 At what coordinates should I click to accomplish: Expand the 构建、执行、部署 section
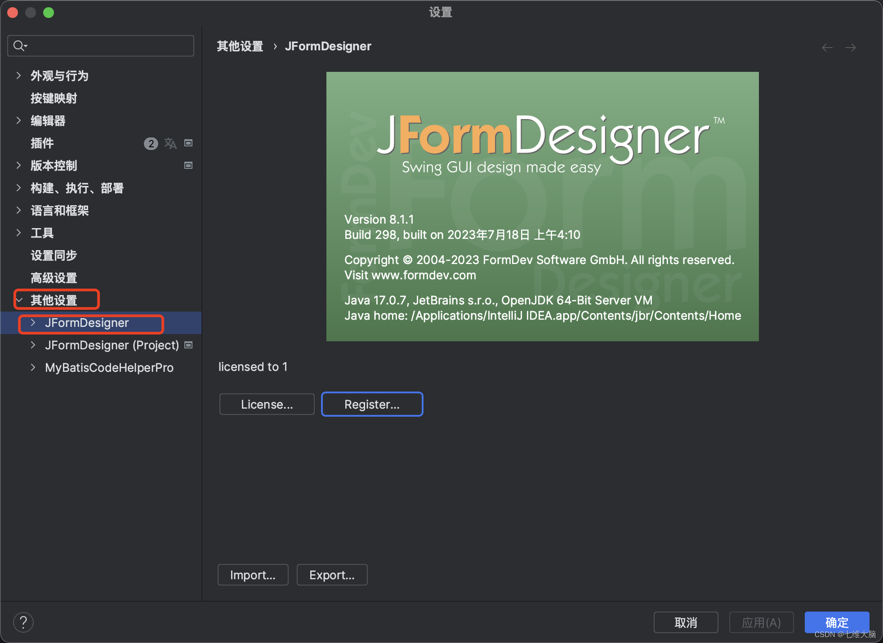[18, 188]
